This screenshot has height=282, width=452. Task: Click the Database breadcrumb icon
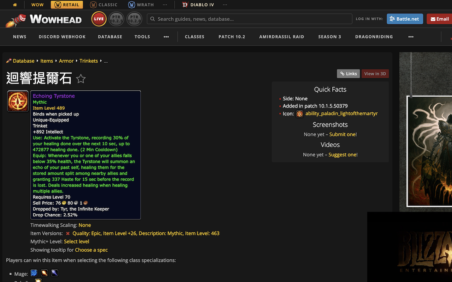point(9,61)
